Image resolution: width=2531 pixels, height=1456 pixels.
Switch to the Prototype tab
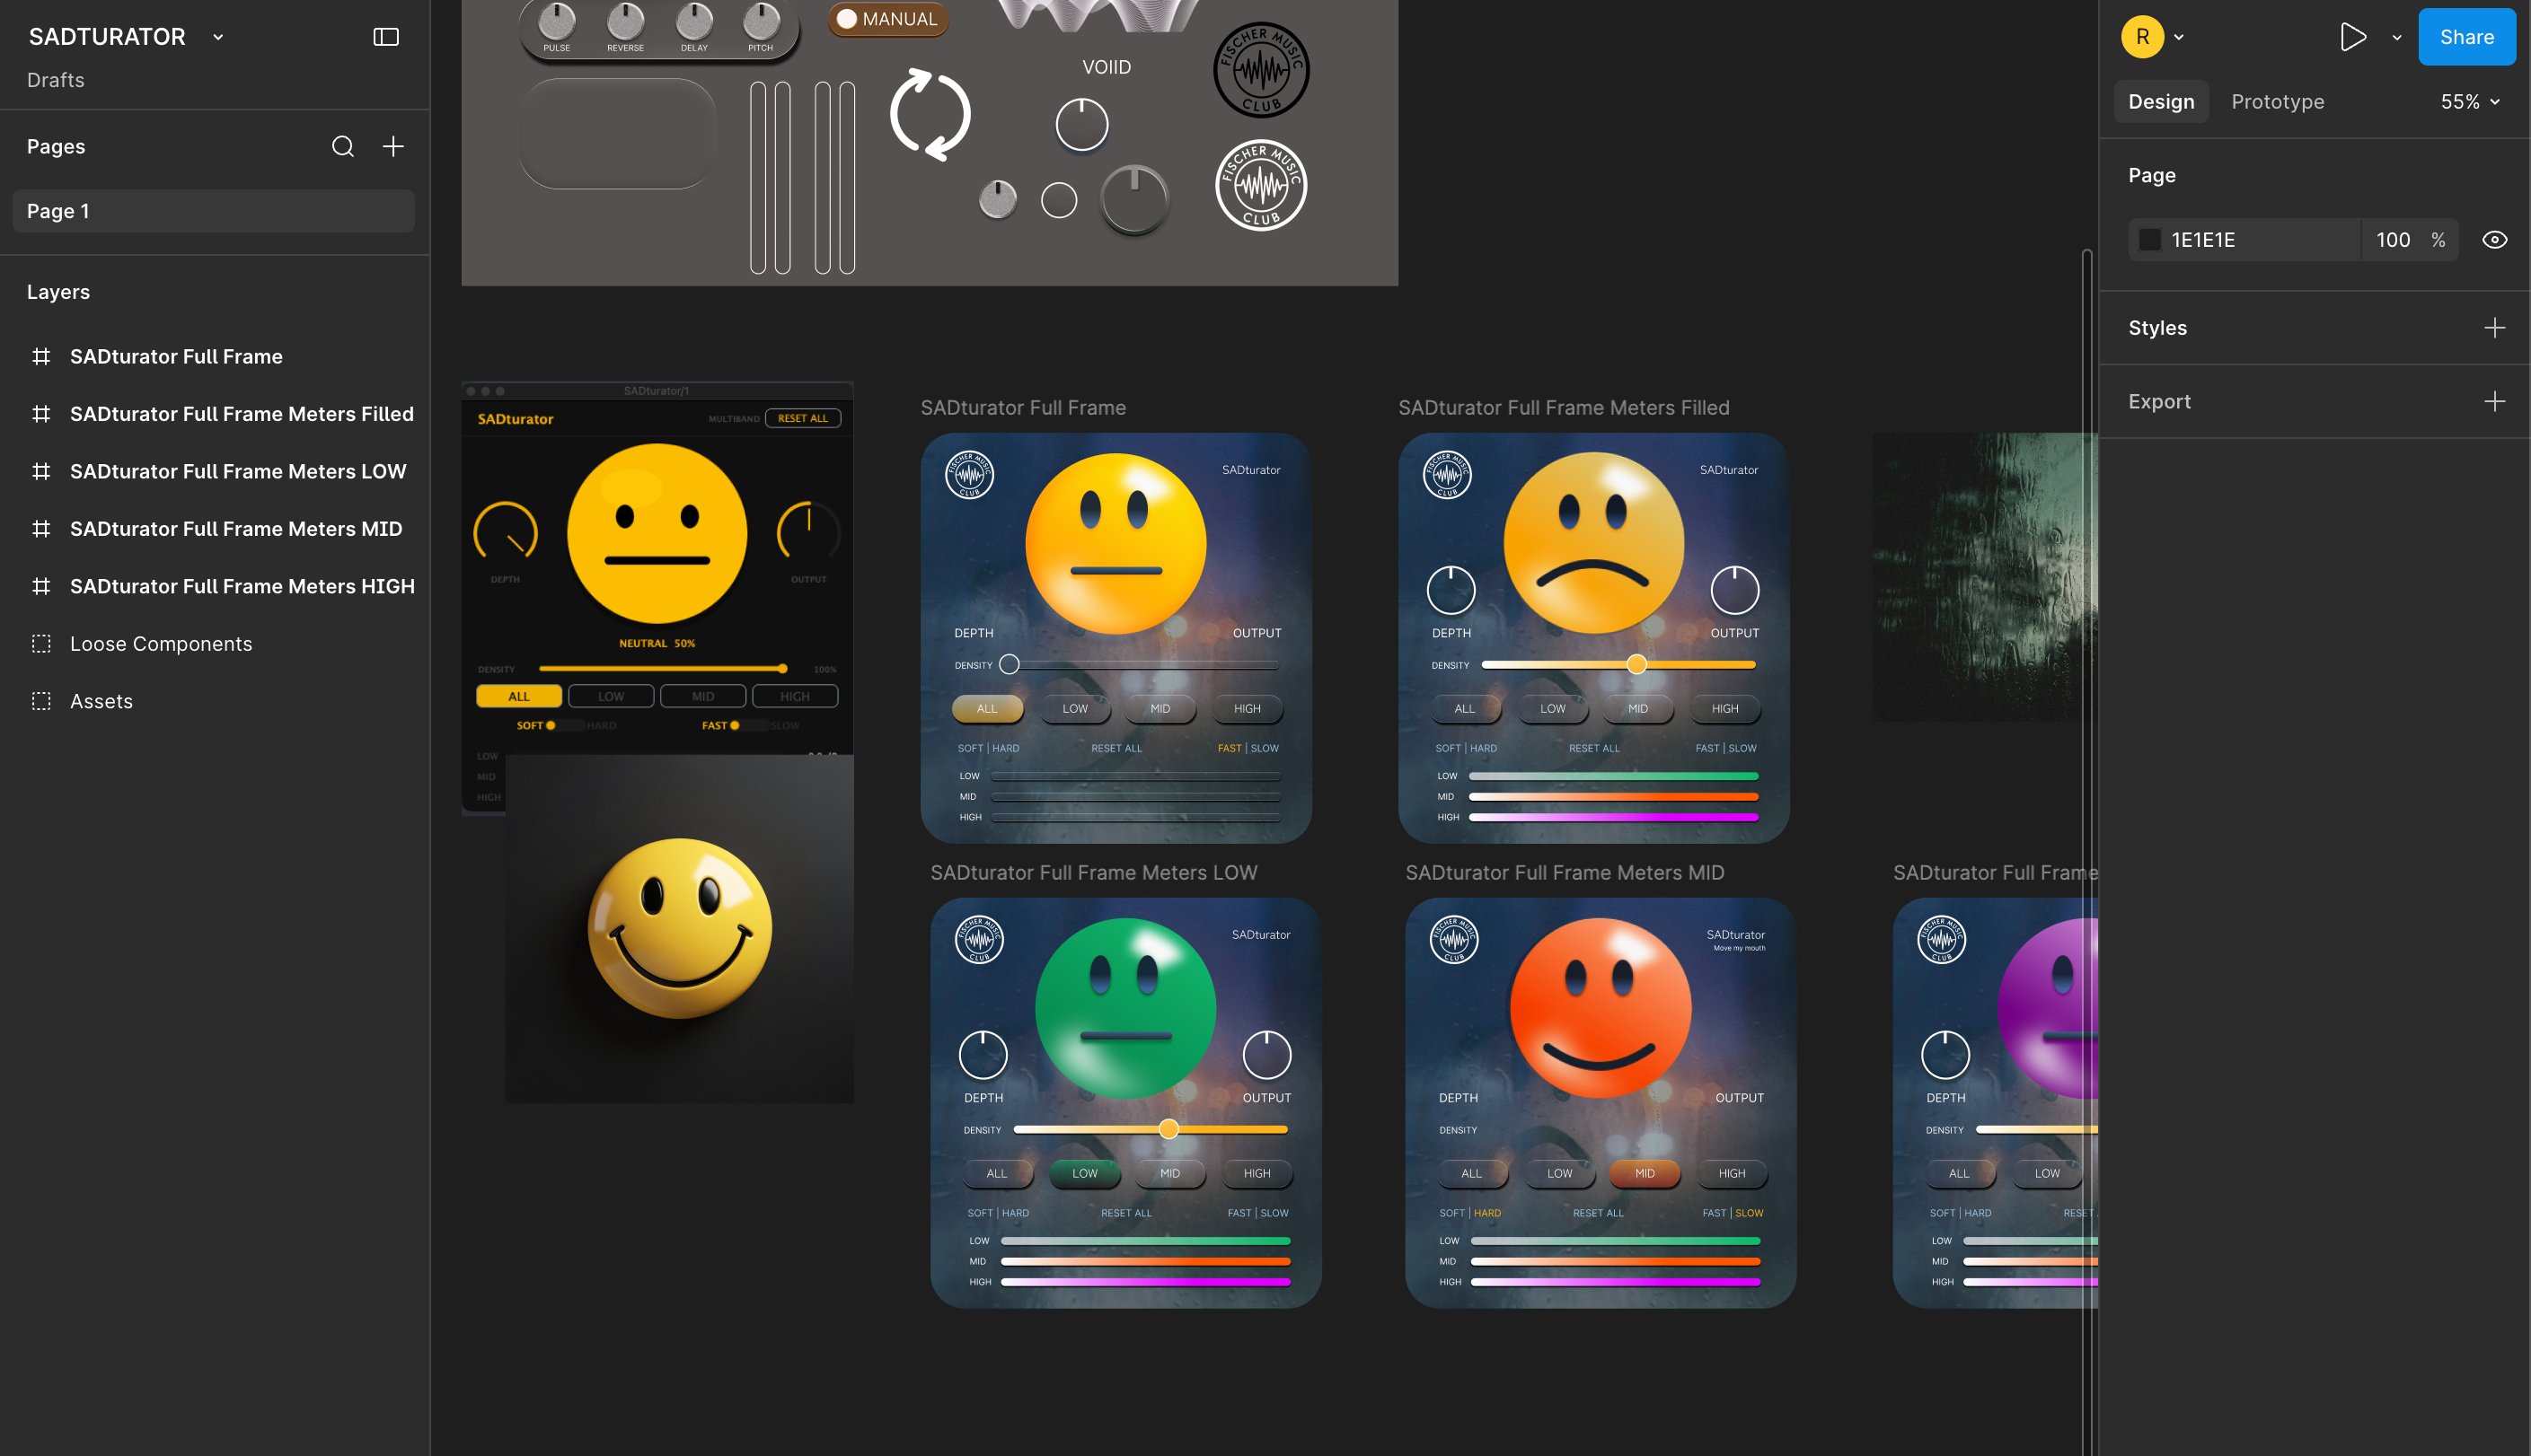[2277, 102]
